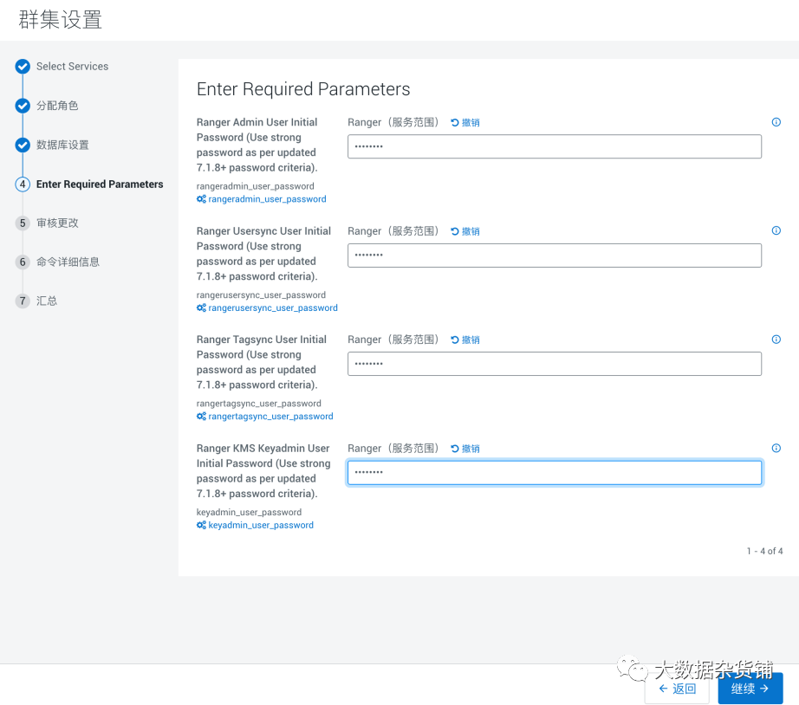Click gray keyadmin_user_password property name text
The height and width of the screenshot is (705, 799).
(250, 512)
